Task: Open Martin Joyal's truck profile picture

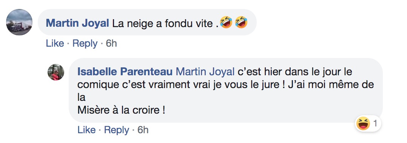Action: pos(19,22)
